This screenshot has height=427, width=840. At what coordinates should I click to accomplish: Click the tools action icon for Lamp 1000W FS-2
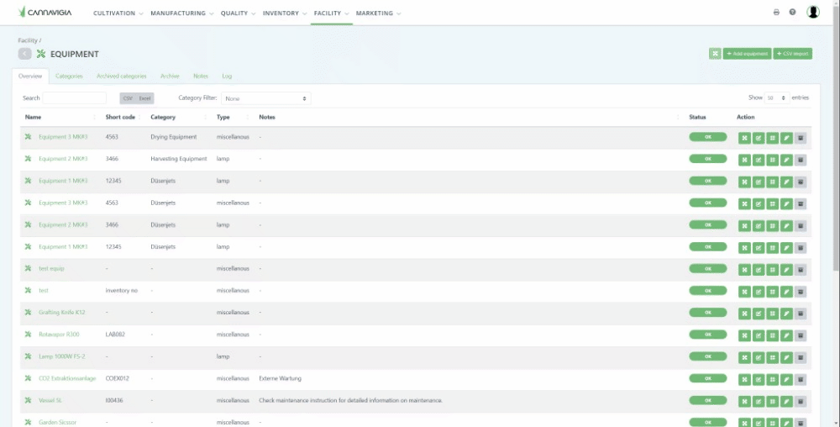(x=744, y=357)
